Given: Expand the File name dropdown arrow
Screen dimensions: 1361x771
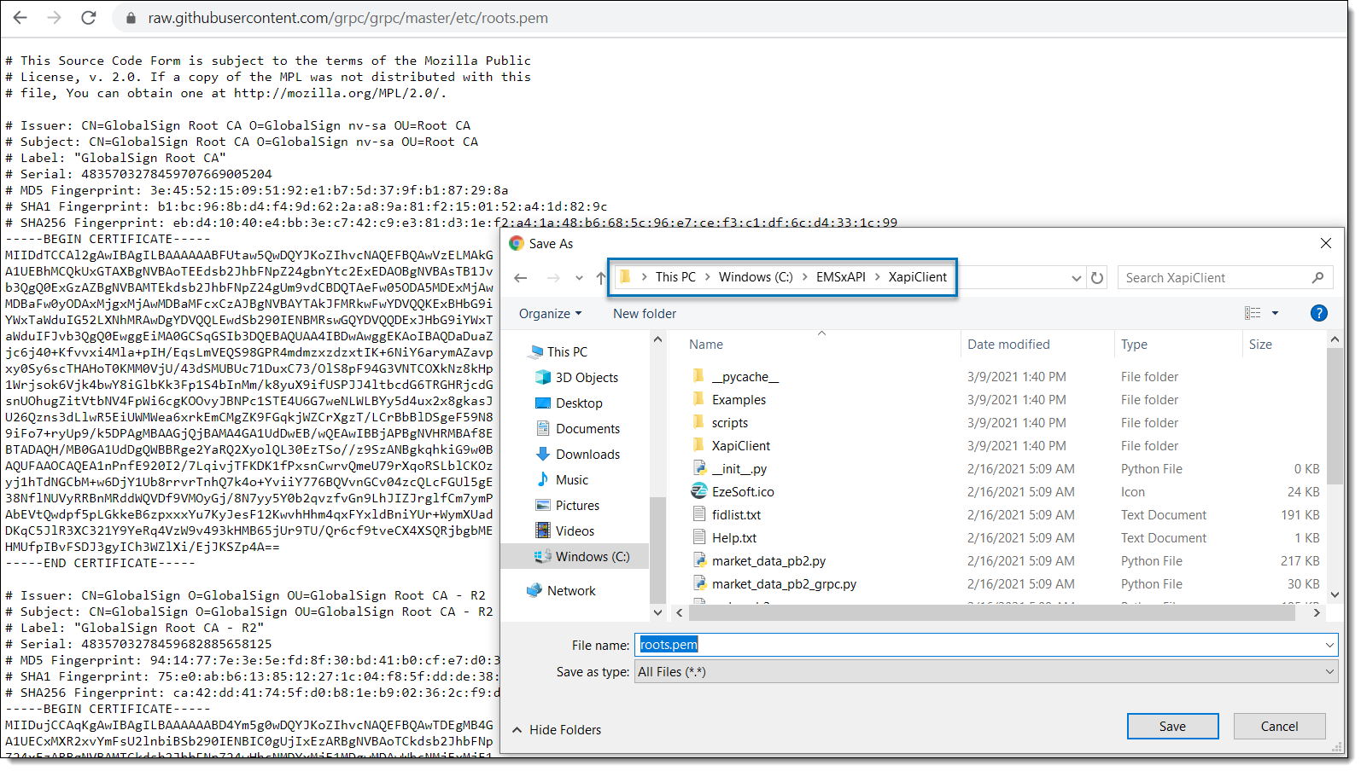Looking at the screenshot, I should click(x=1329, y=645).
